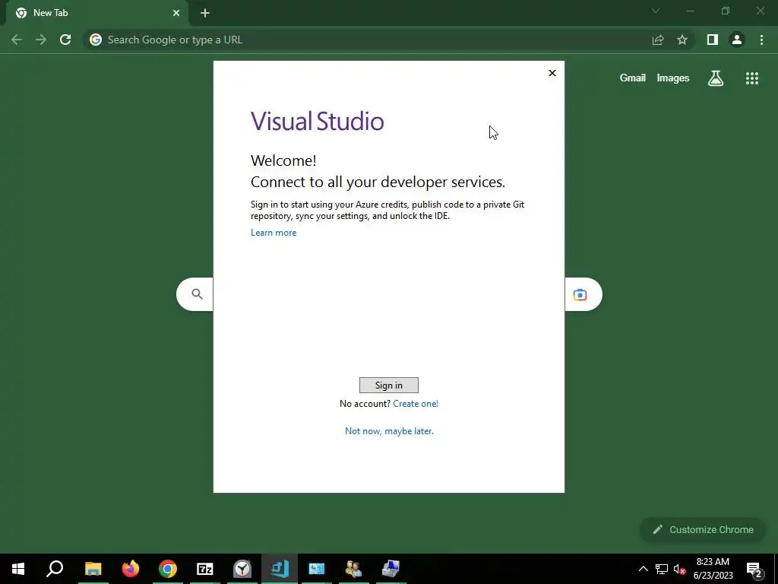Open Windows notification center
Viewport: 778px width, 584px height.
point(754,569)
